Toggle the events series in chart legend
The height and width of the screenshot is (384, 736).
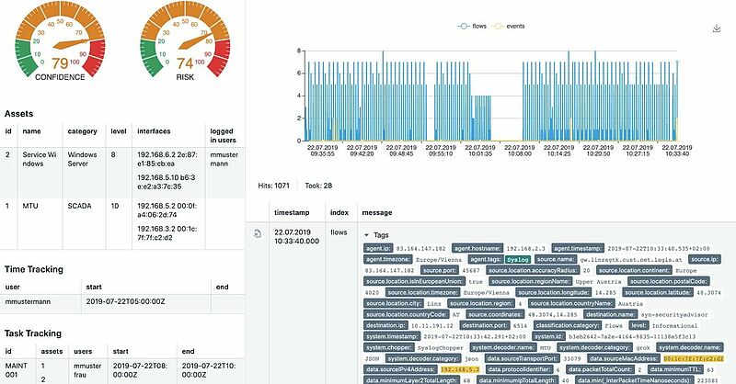click(509, 27)
